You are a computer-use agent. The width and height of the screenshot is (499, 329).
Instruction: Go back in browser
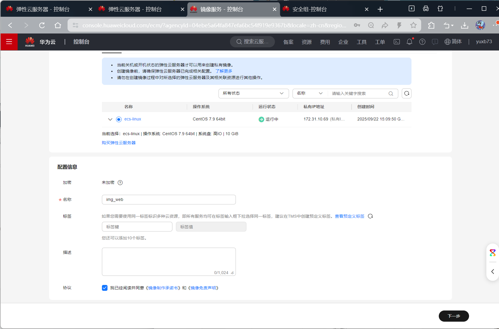coord(10,25)
